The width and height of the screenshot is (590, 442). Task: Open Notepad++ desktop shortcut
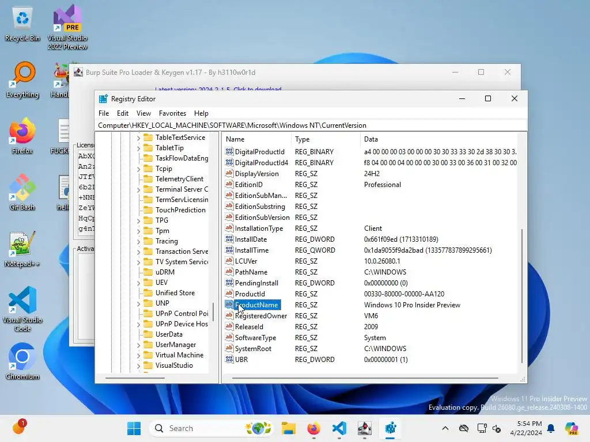(x=22, y=249)
